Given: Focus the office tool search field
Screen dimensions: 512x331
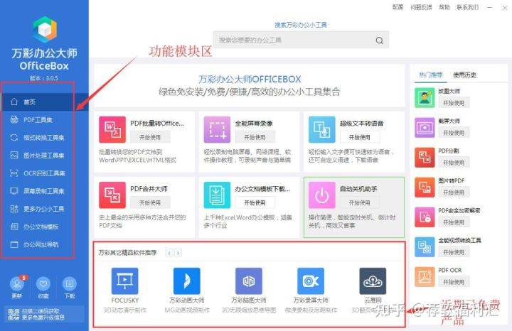Looking at the screenshot, I should [301, 40].
